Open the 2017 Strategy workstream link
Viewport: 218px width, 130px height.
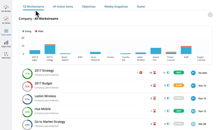click(x=44, y=71)
